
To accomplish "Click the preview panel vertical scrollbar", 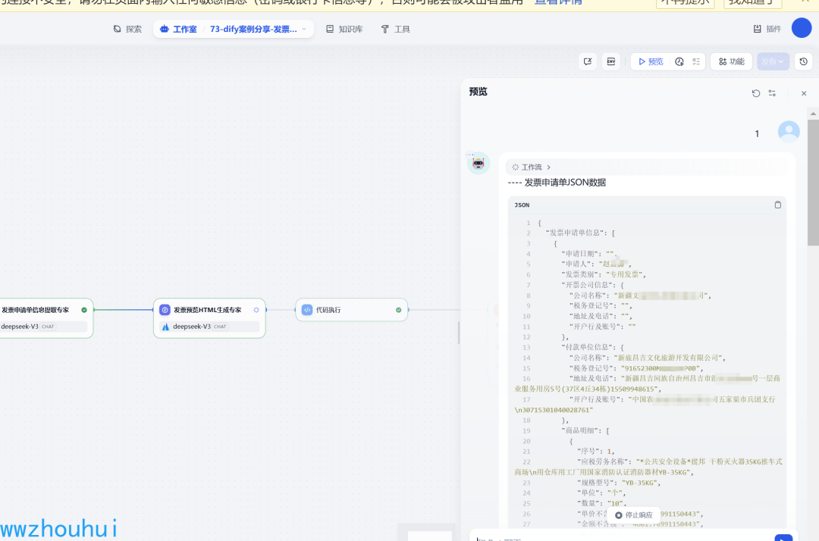I will pos(813,182).
